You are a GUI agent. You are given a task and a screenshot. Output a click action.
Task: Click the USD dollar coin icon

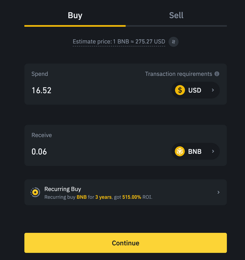pos(180,90)
